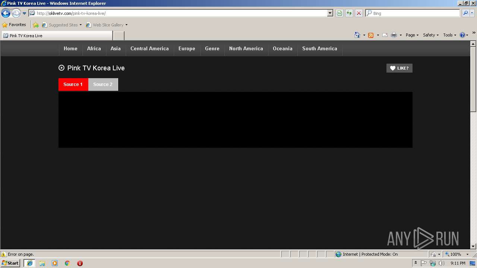Click the black video player area

(235, 120)
